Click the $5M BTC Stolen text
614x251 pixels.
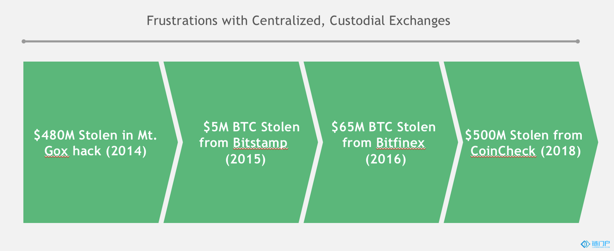[251, 127]
